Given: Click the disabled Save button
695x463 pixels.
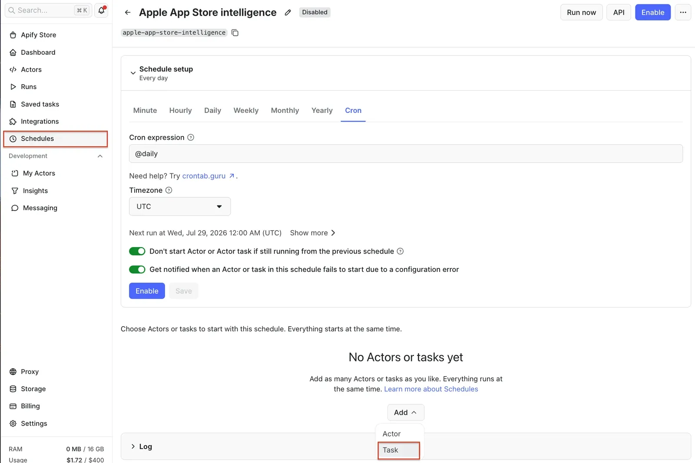Looking at the screenshot, I should point(184,291).
